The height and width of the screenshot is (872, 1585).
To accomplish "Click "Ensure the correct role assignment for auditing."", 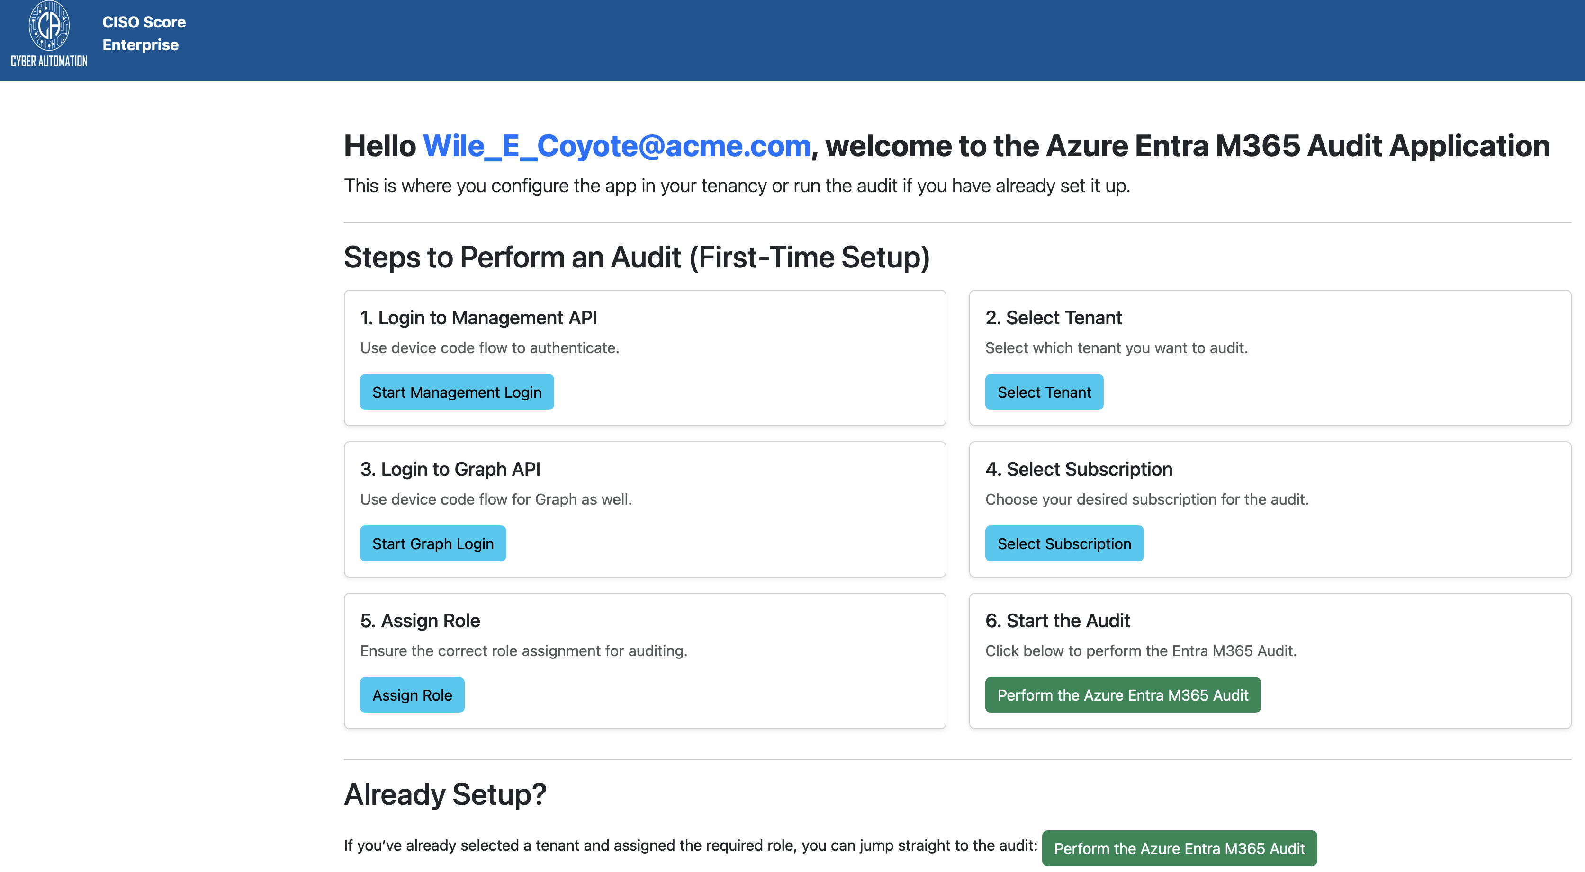I will 523,650.
